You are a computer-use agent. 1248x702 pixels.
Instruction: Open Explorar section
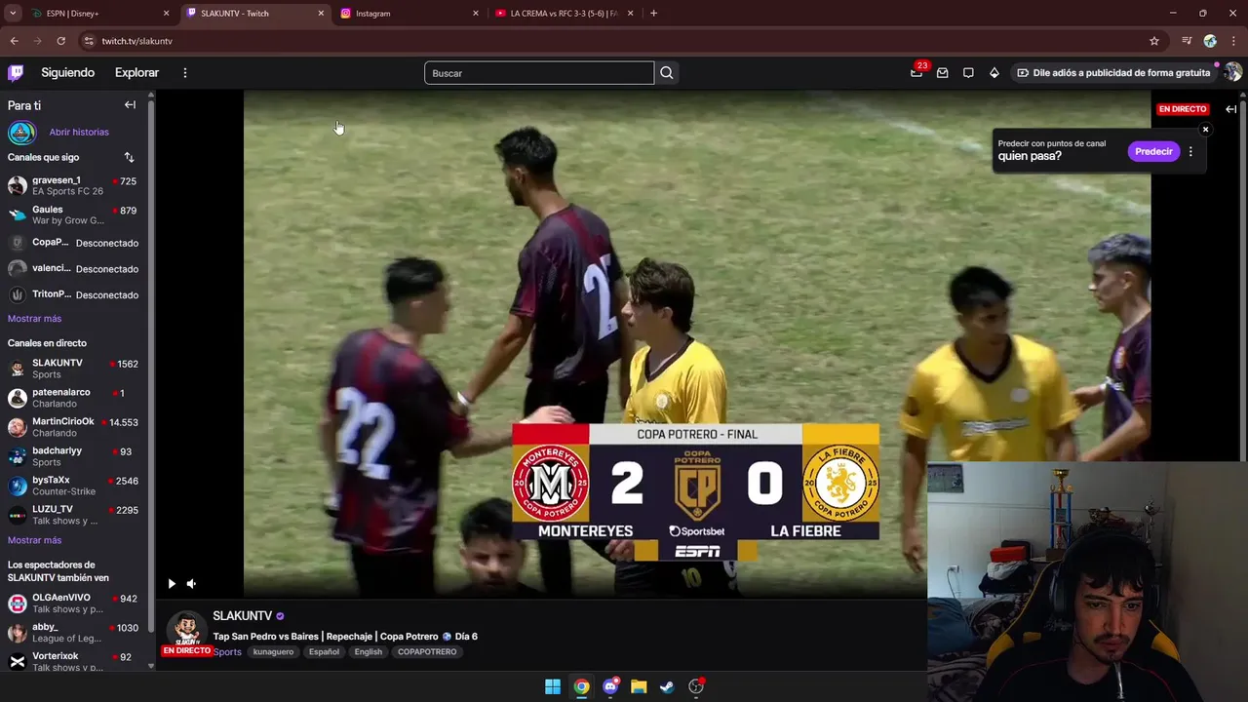pyautogui.click(x=136, y=73)
